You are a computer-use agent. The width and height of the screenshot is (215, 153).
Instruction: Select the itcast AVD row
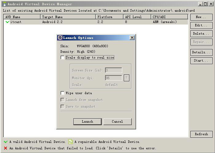point(96,22)
